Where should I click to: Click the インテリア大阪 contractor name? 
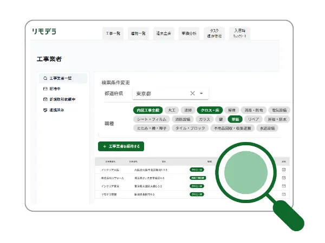point(110,170)
